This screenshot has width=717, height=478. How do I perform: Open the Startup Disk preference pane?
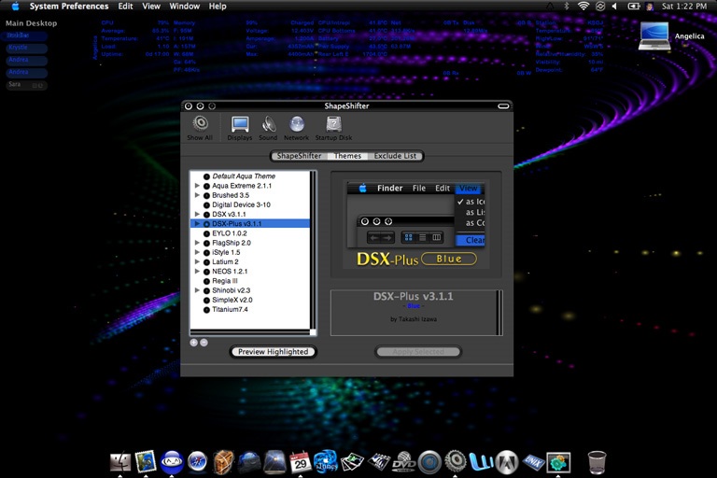tap(333, 128)
